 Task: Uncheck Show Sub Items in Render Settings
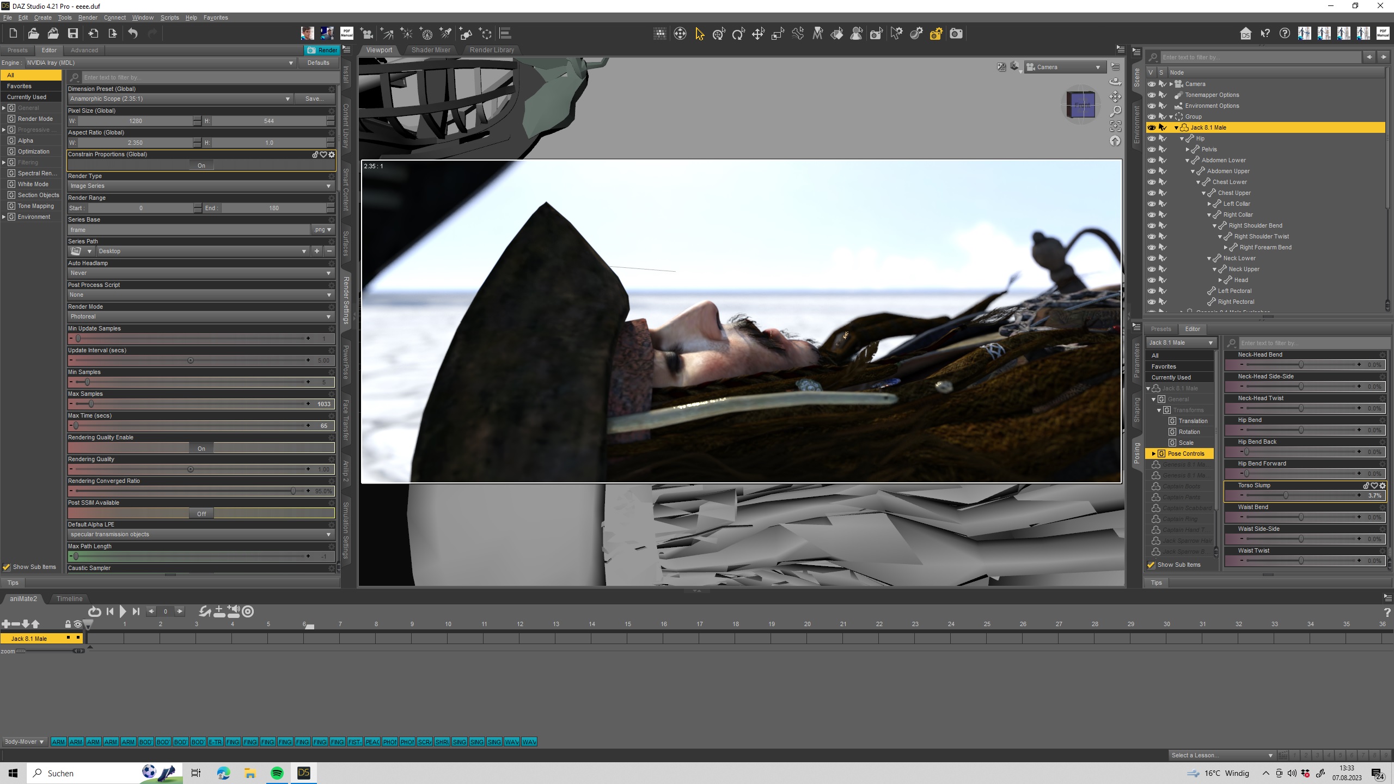click(x=7, y=567)
